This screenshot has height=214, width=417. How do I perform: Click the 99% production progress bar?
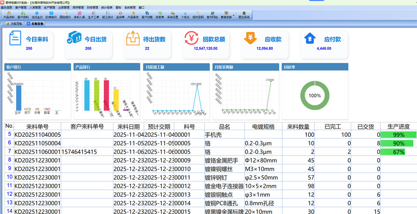[399, 135]
